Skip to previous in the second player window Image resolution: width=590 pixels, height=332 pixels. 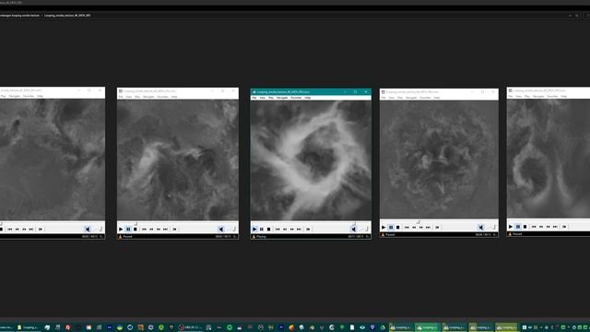[x=144, y=229]
